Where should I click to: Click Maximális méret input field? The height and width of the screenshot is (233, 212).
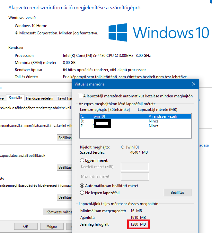click(135, 176)
